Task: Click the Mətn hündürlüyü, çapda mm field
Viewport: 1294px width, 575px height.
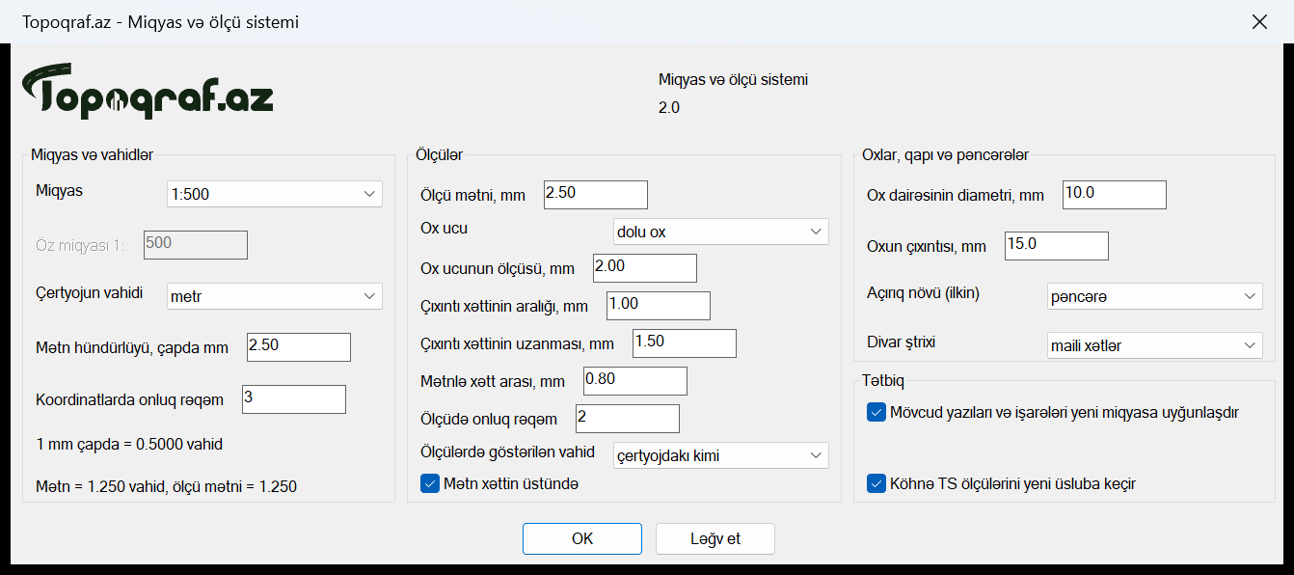Action: click(299, 347)
